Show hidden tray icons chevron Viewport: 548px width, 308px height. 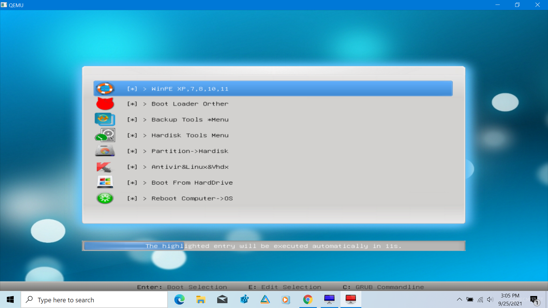point(459,299)
